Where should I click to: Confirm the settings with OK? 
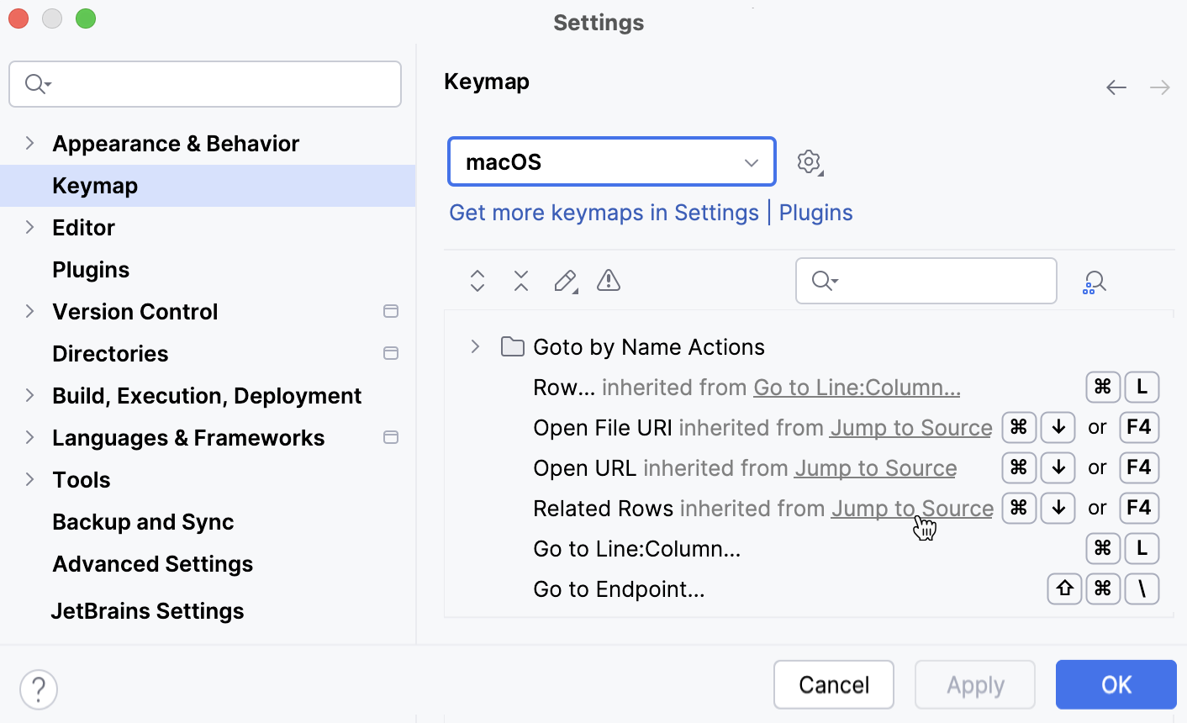pyautogui.click(x=1116, y=685)
